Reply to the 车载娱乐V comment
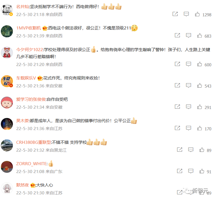 (189, 85)
